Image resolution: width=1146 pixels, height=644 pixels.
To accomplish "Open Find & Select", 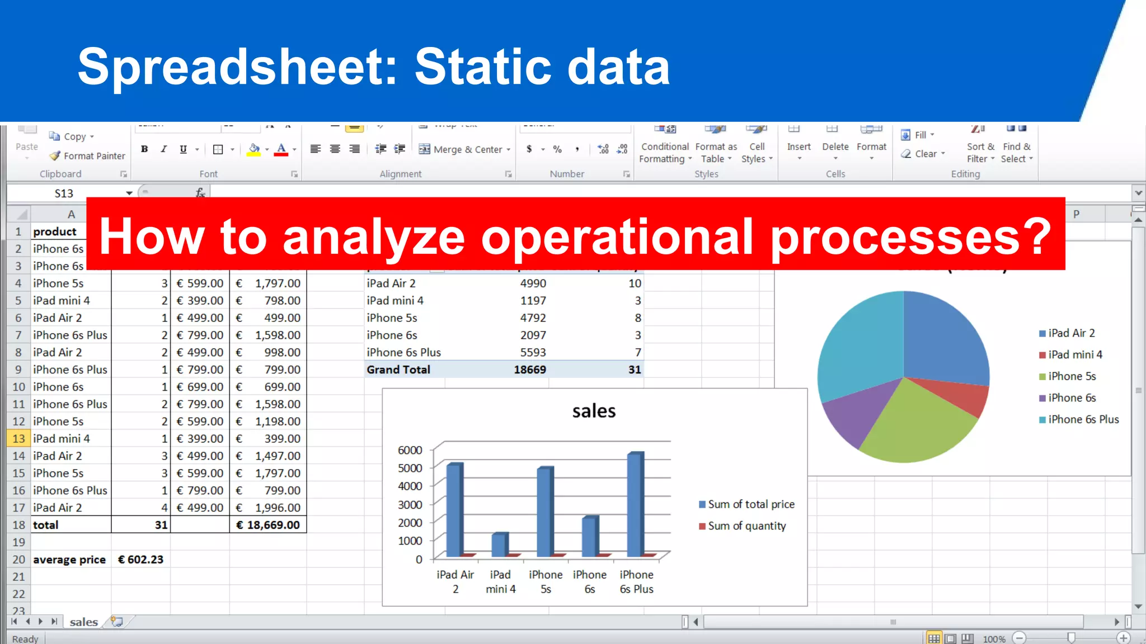I will 1017,145.
